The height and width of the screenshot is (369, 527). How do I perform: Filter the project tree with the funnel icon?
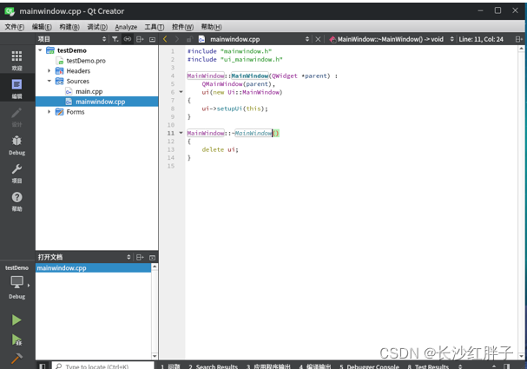click(115, 39)
